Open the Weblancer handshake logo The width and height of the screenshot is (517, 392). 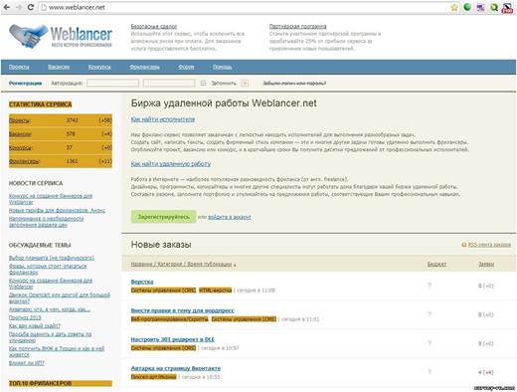(x=29, y=36)
